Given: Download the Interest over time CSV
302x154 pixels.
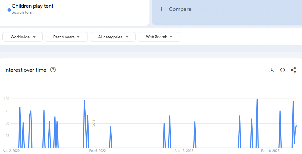Looking at the screenshot, I should 272,70.
